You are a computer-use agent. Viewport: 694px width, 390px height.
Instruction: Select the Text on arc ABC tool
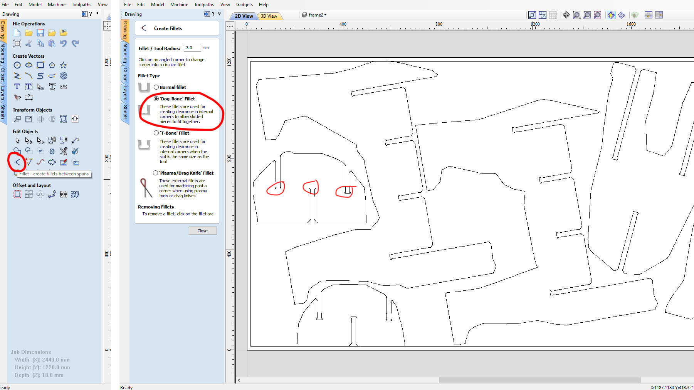[64, 87]
